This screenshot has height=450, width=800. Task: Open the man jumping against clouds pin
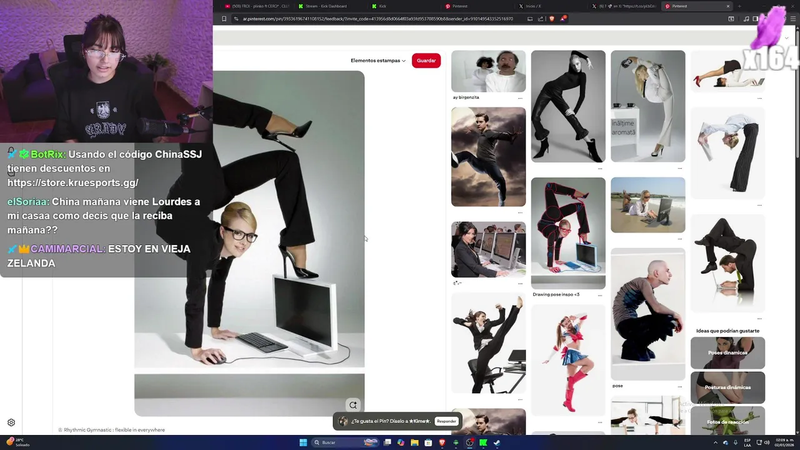(488, 157)
